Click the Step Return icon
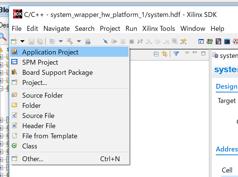Image resolution: width=238 pixels, height=177 pixels. pos(166,41)
